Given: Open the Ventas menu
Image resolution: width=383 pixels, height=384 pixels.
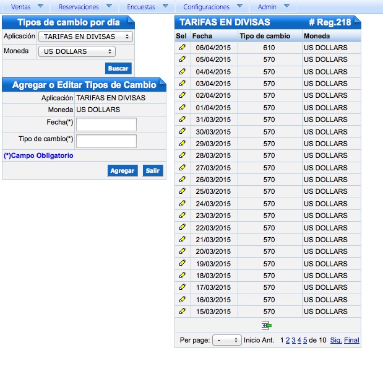Looking at the screenshot, I should pos(27,7).
